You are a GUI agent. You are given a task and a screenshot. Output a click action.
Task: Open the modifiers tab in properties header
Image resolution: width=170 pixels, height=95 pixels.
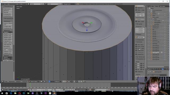click(x=163, y=69)
